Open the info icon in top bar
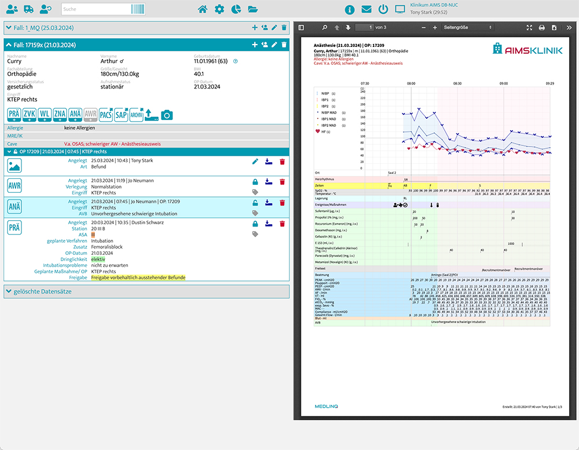The image size is (579, 450). coord(349,10)
